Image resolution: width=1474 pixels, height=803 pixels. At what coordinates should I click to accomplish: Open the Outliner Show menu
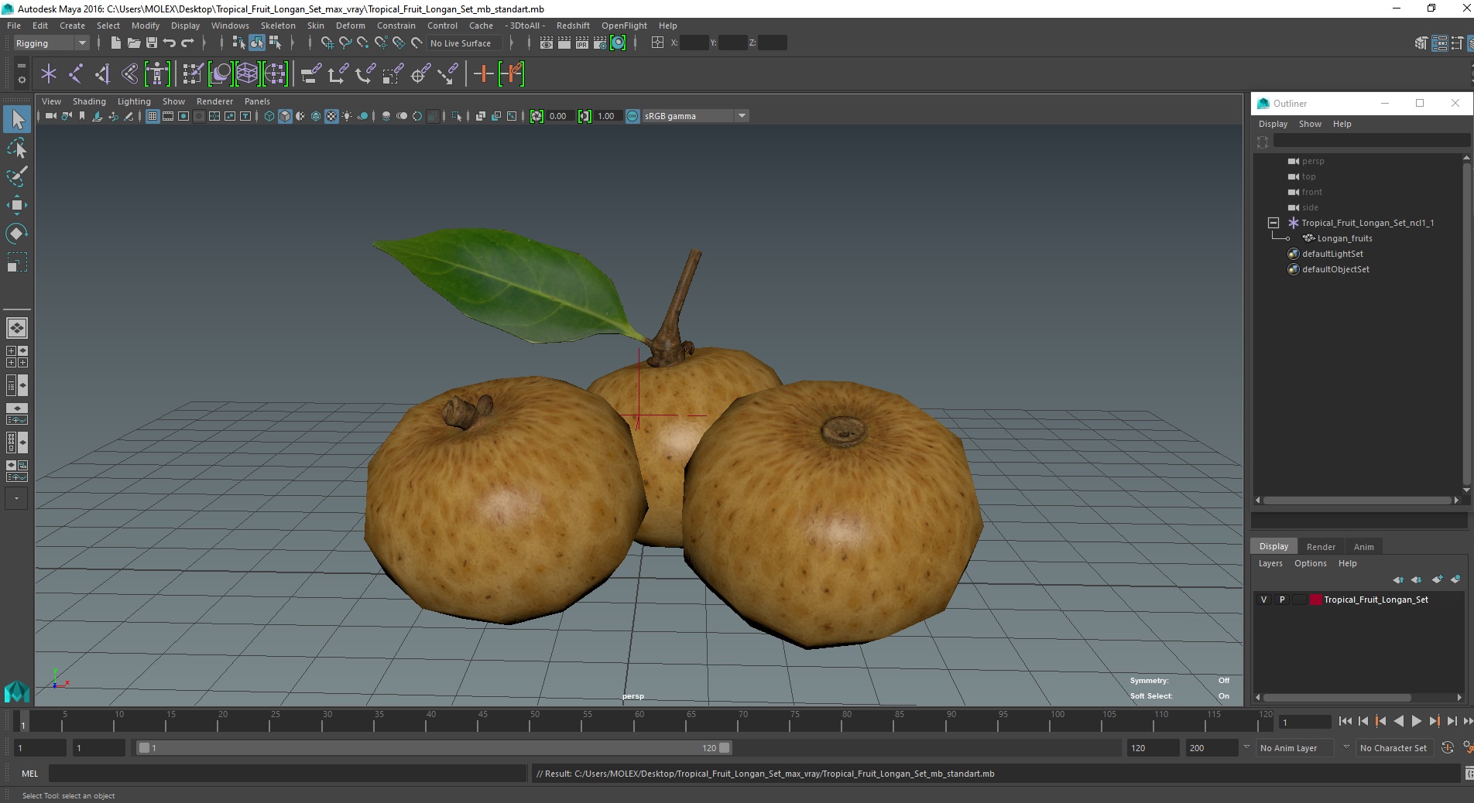pos(1310,124)
